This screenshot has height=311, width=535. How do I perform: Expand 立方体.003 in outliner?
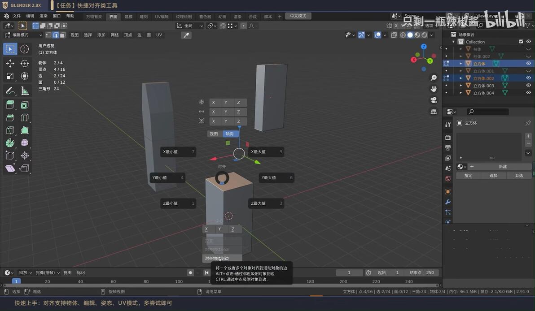tap(460, 86)
